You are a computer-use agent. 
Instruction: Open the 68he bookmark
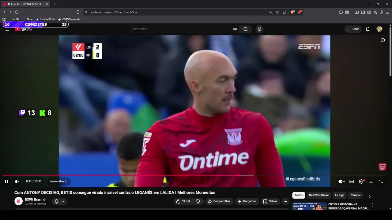pyautogui.click(x=28, y=19)
